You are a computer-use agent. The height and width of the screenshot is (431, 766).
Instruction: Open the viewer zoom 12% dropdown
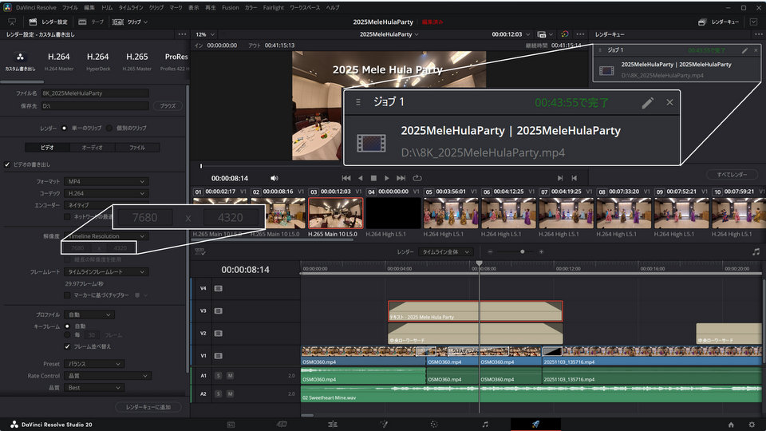pos(205,34)
